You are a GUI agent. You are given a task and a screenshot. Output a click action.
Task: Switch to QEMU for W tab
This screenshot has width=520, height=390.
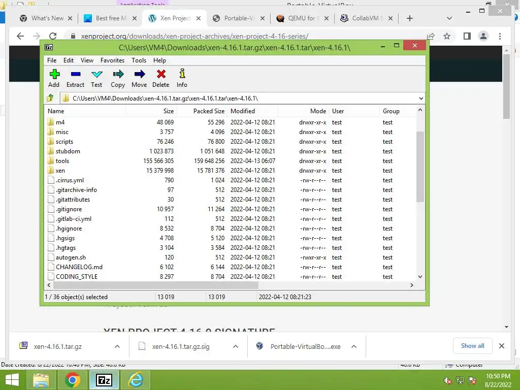(303, 18)
